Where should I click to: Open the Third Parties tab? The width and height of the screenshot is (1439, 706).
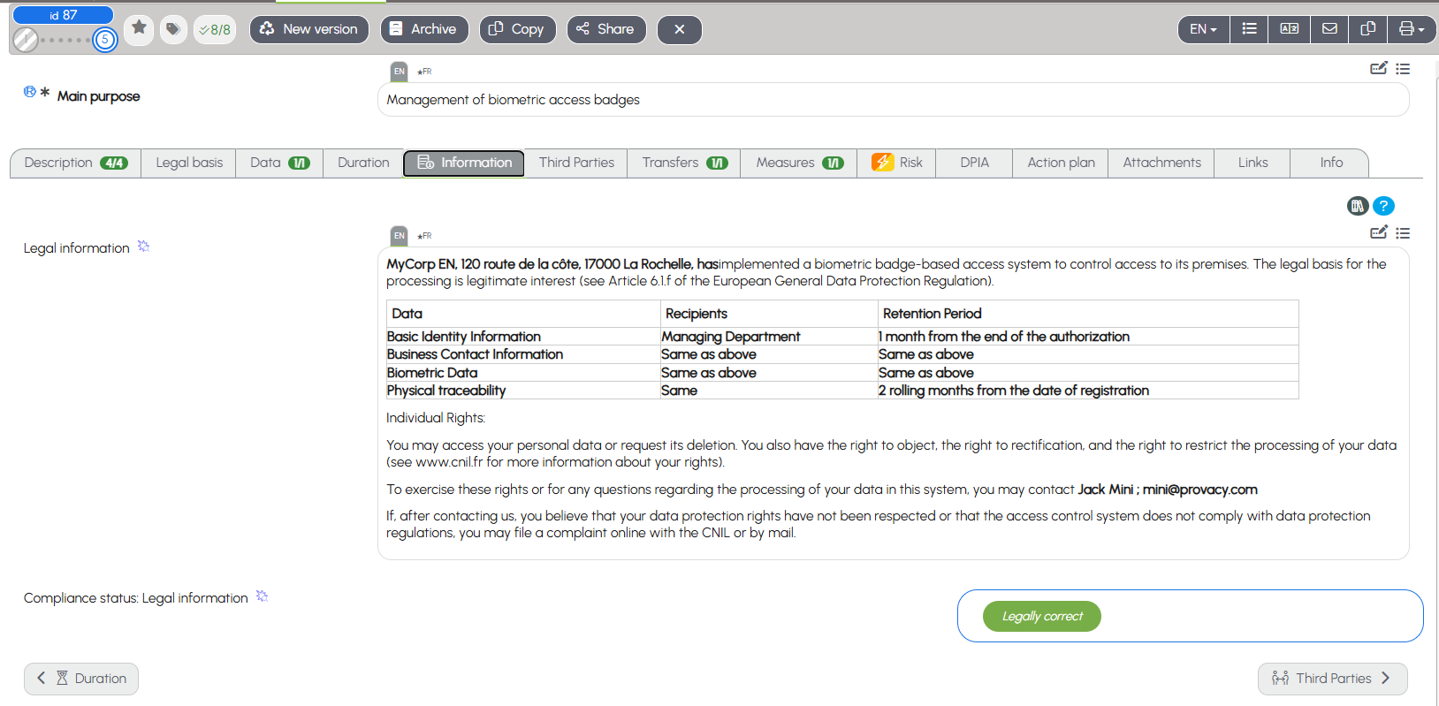point(576,163)
